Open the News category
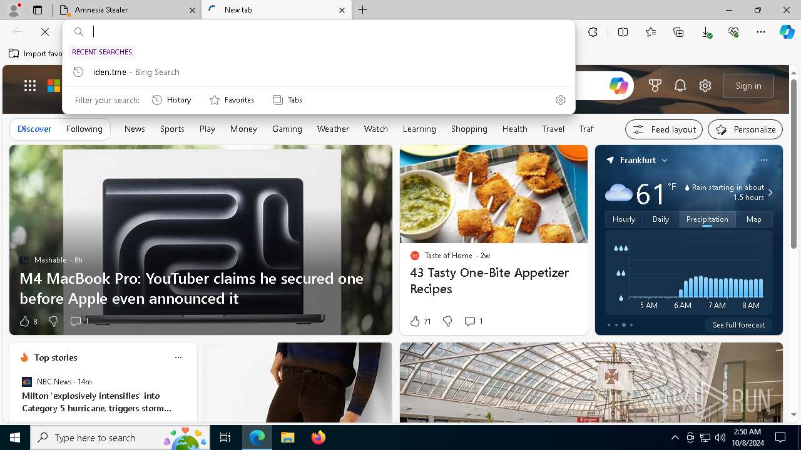This screenshot has height=450, width=801. click(x=135, y=129)
